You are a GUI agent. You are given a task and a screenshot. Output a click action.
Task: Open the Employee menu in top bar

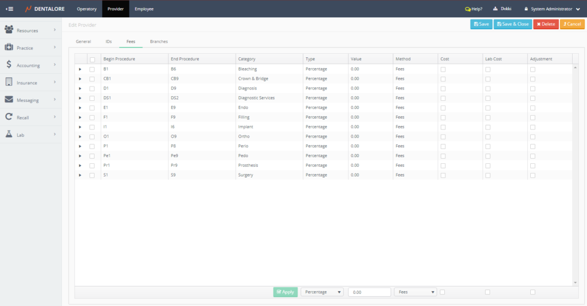tap(144, 9)
